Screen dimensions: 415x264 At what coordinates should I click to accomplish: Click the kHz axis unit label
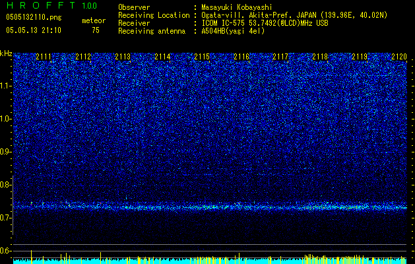coord(6,53)
